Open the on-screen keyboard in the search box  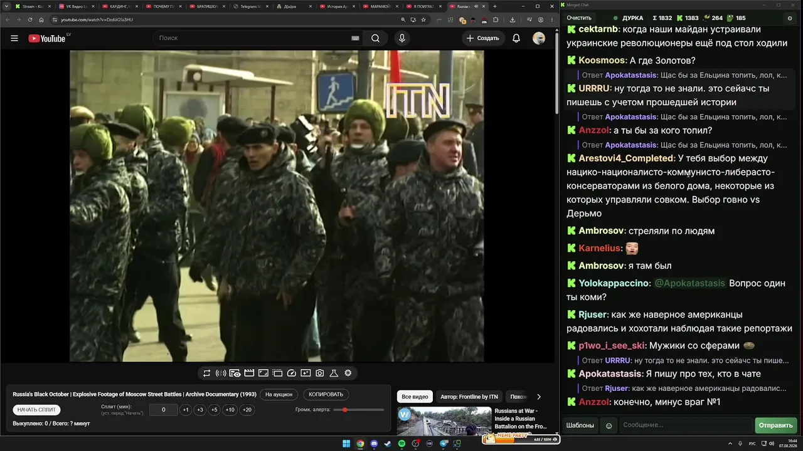[x=355, y=38]
